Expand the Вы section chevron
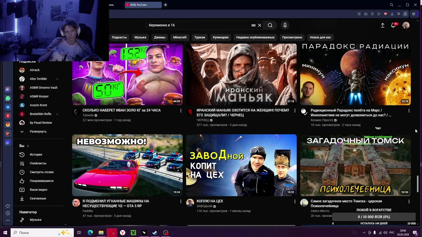 (28, 146)
